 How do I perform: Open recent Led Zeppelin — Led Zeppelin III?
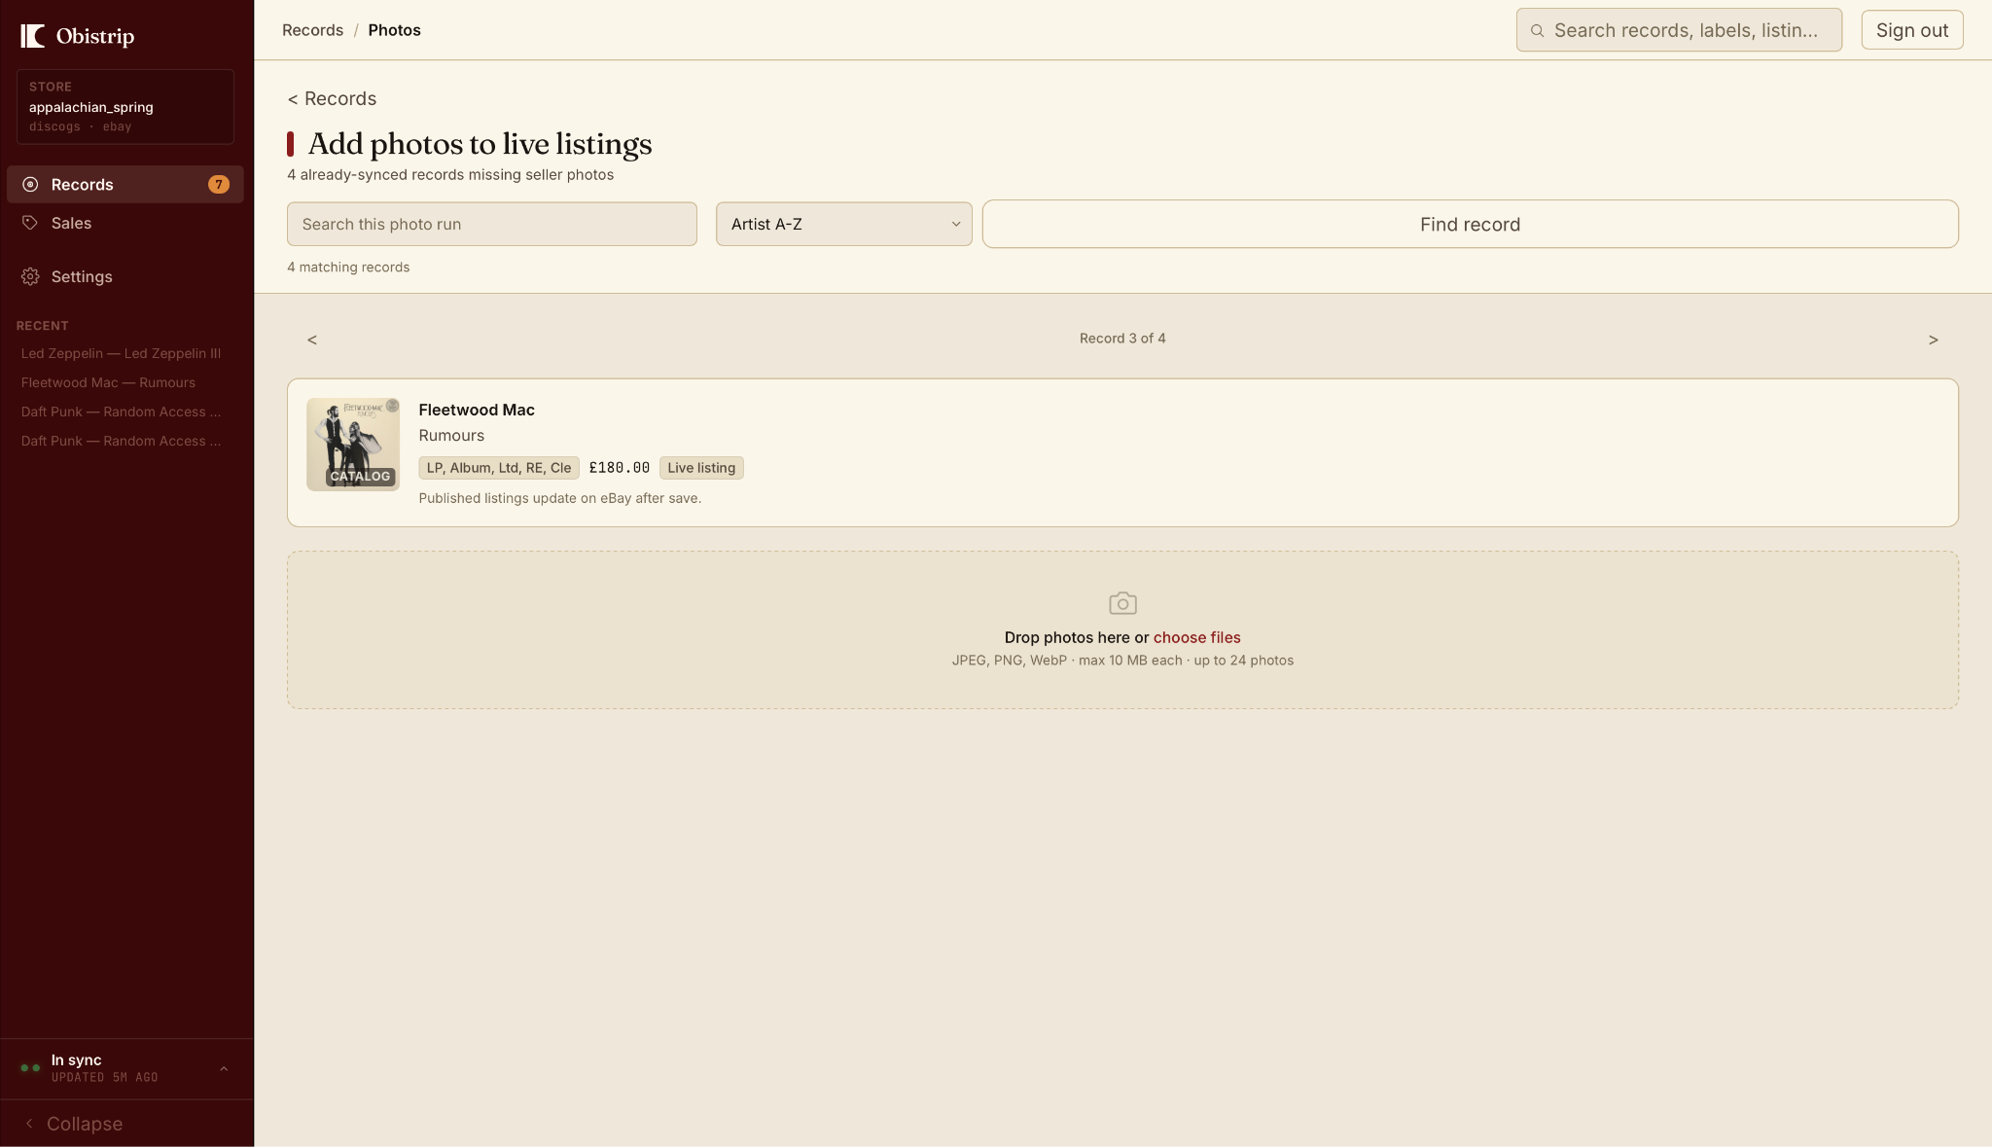(121, 353)
